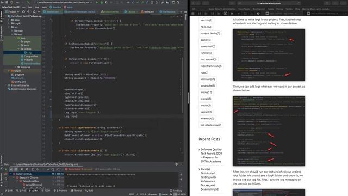This screenshot has width=348, height=196.
Task: Open run configuration dropdown in top toolbar
Action: click(x=64, y=2)
